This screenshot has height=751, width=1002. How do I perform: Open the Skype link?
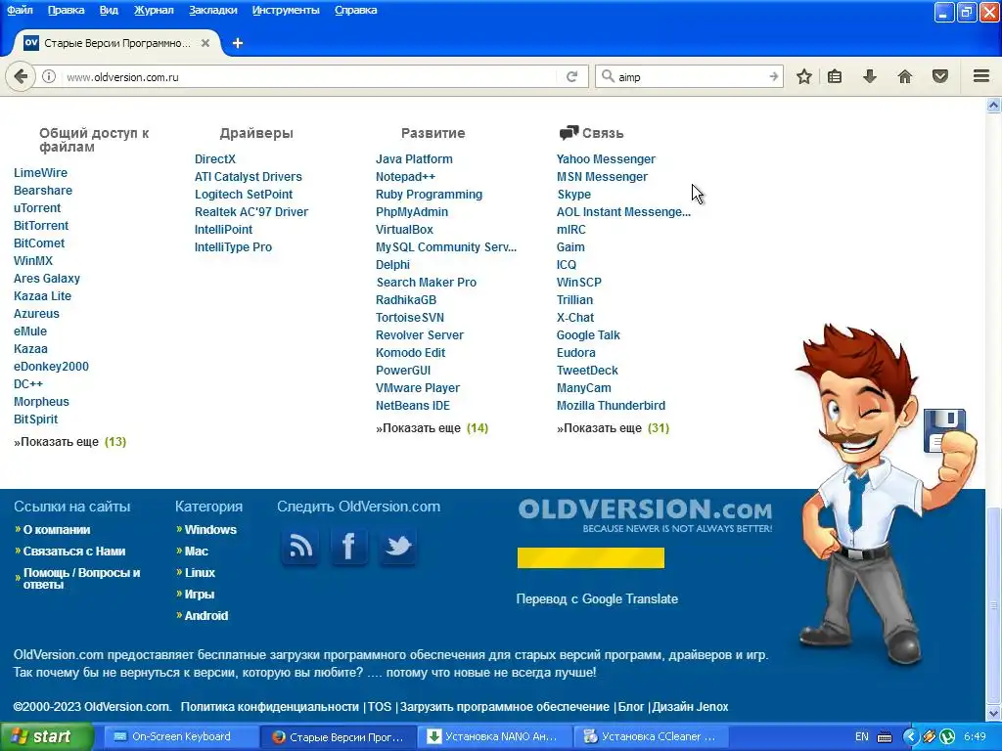click(x=573, y=195)
